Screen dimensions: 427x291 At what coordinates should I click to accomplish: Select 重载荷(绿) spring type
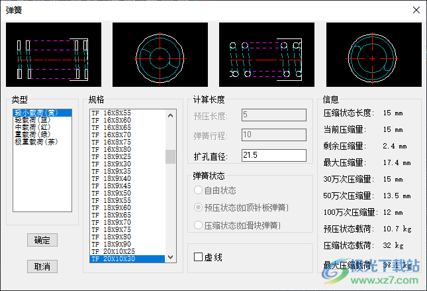point(42,135)
